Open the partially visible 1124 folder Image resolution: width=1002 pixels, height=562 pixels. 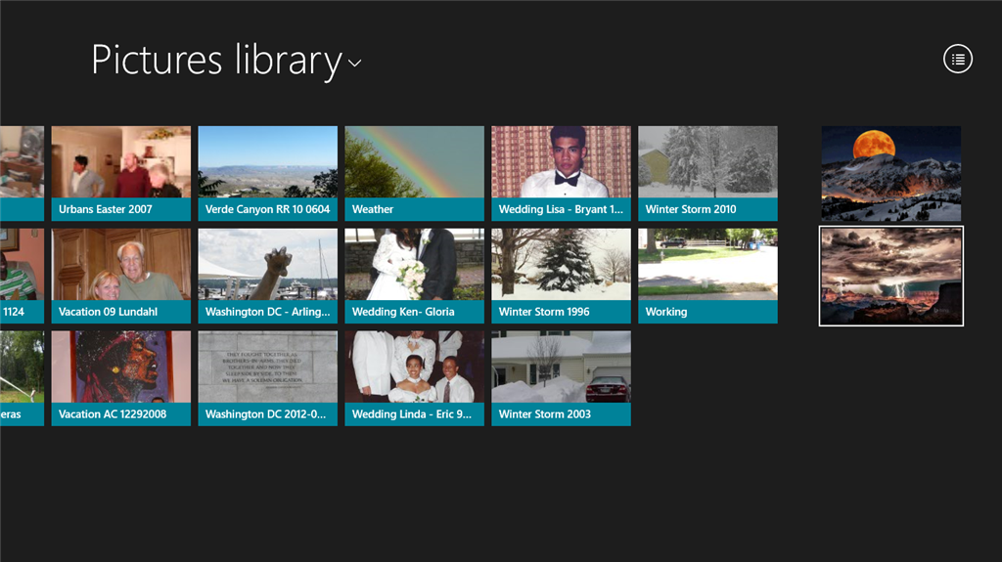click(x=22, y=276)
